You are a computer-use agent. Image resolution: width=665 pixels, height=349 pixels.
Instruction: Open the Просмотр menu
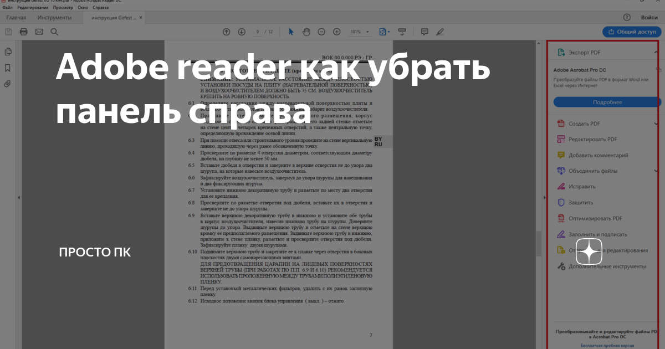pos(63,8)
